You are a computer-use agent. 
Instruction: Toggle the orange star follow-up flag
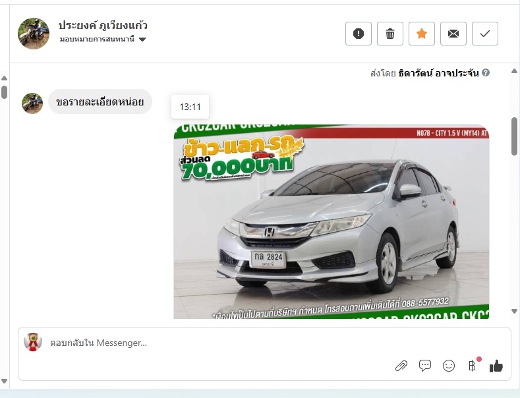point(422,34)
